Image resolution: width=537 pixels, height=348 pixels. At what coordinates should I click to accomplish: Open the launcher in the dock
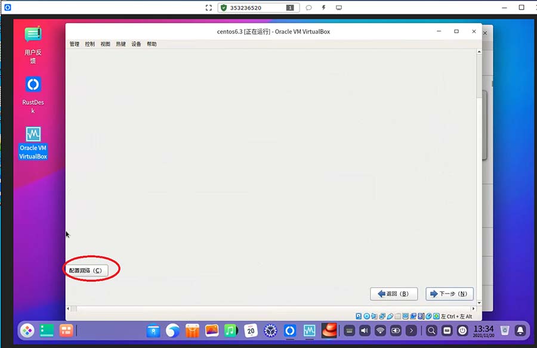27,331
